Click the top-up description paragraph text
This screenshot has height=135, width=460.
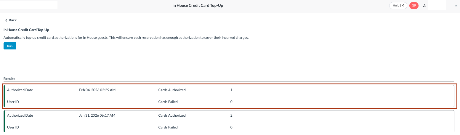(126, 38)
